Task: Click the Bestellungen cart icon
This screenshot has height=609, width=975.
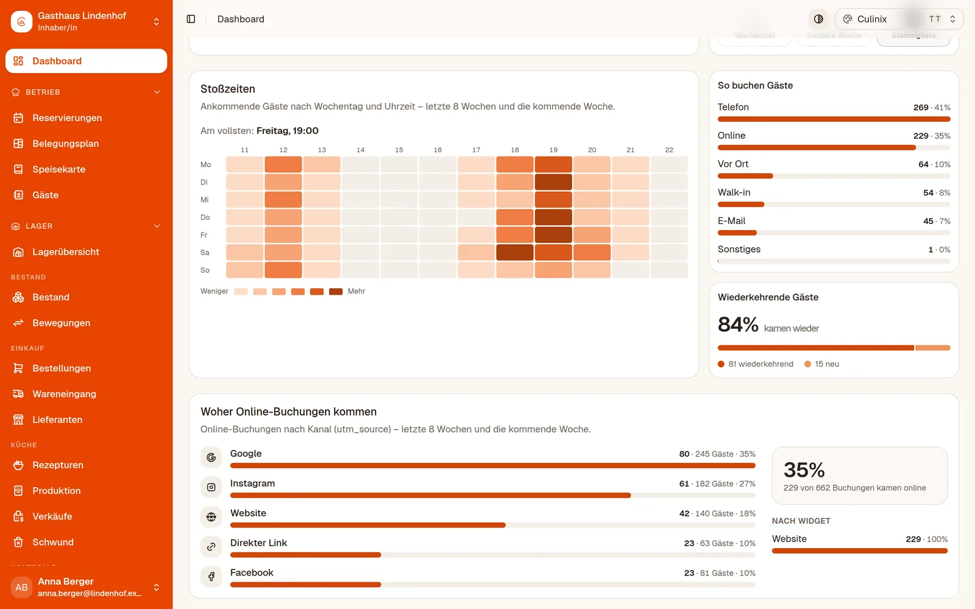Action: (18, 368)
